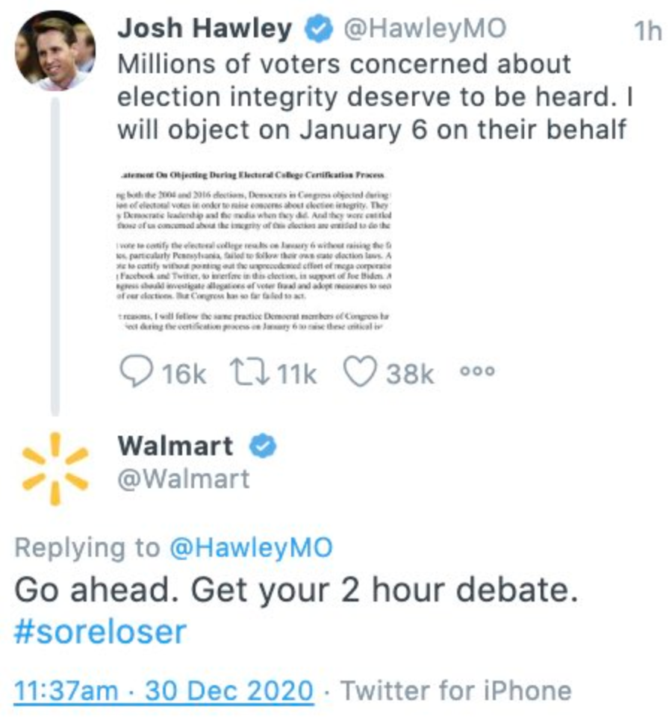
Task: Click the reply text "Go ahead. Get your 2 hour debate."
Action: 296,590
